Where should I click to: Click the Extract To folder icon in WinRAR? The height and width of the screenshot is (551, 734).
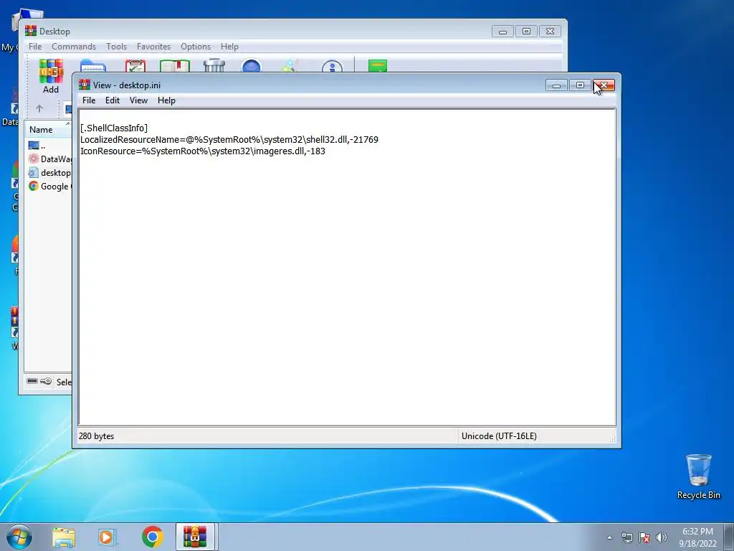click(92, 66)
